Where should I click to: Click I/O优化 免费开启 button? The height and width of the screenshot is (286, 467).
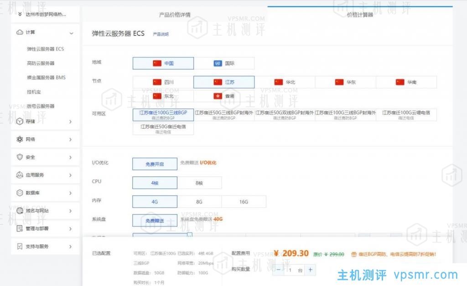(x=155, y=164)
